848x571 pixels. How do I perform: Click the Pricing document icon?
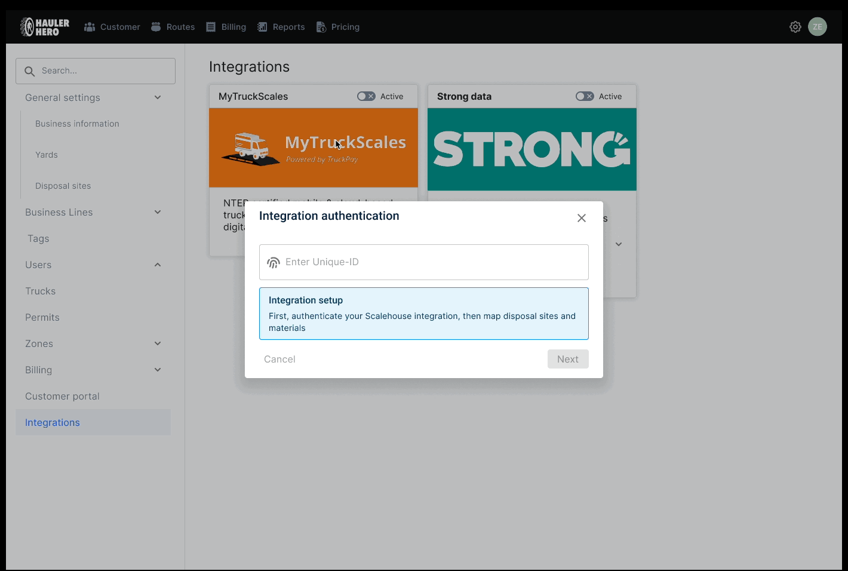pos(321,27)
